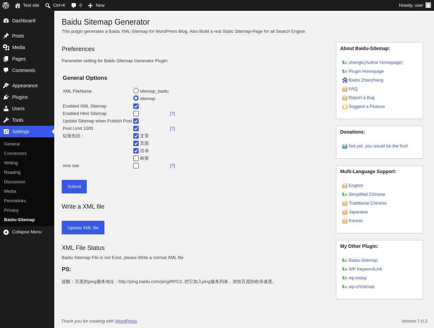Image resolution: width=434 pixels, height=328 pixels.
Task: Uncheck the 页面 checkbox
Action: (136, 143)
